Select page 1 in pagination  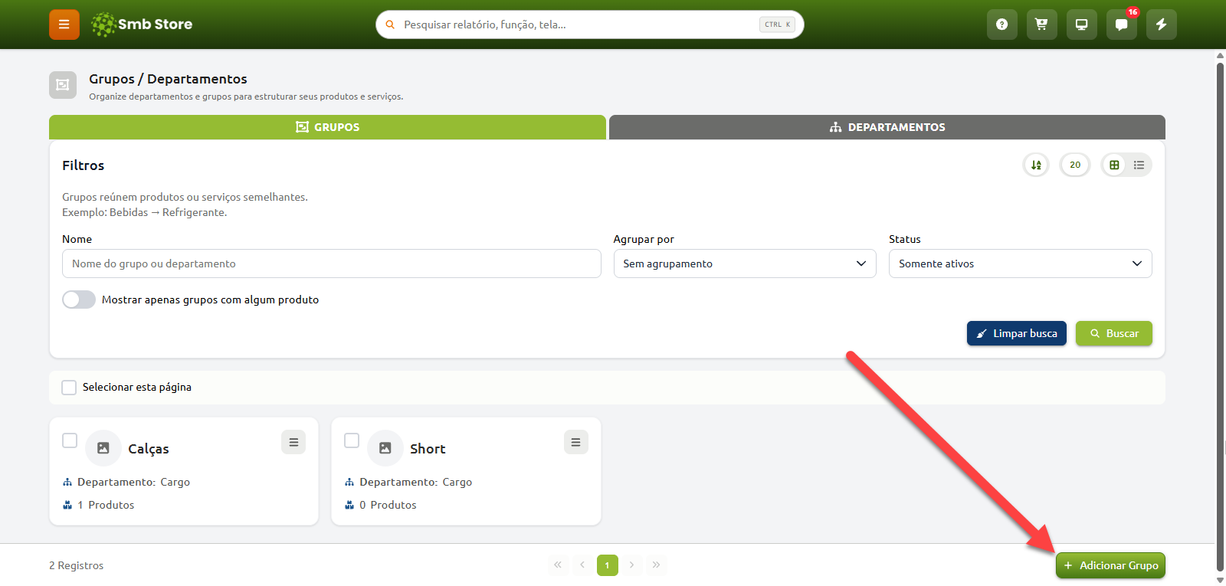607,565
